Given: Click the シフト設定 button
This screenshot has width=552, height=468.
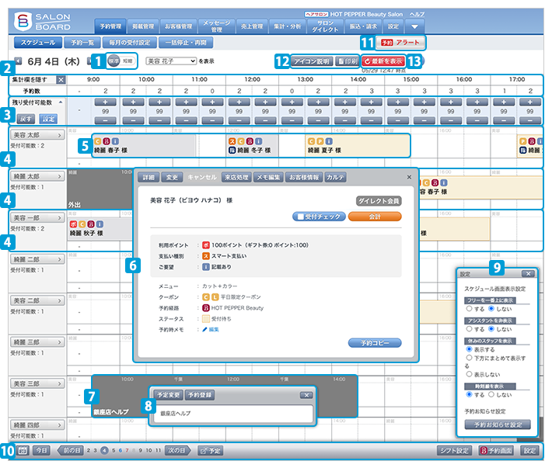Looking at the screenshot, I should point(454,451).
